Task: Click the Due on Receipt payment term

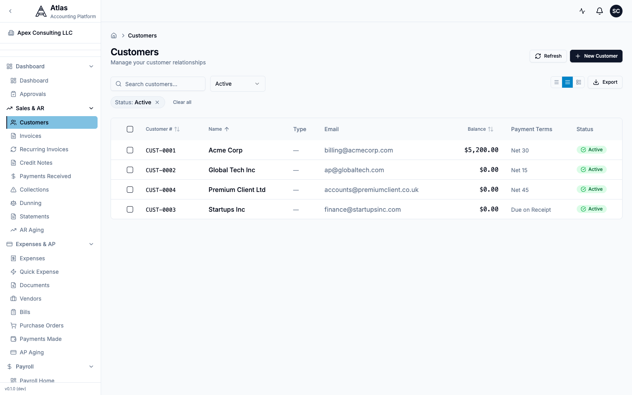Action: 531,210
